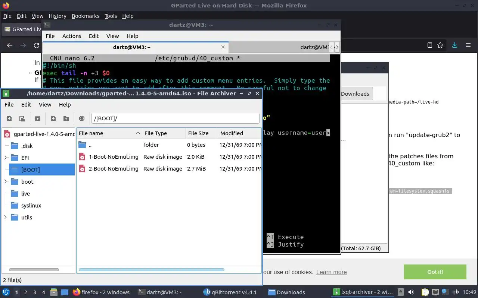Click Firefox forward arrow
The image size is (478, 298).
click(x=23, y=45)
